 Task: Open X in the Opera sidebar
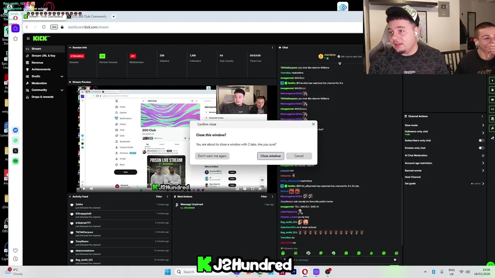point(15,151)
